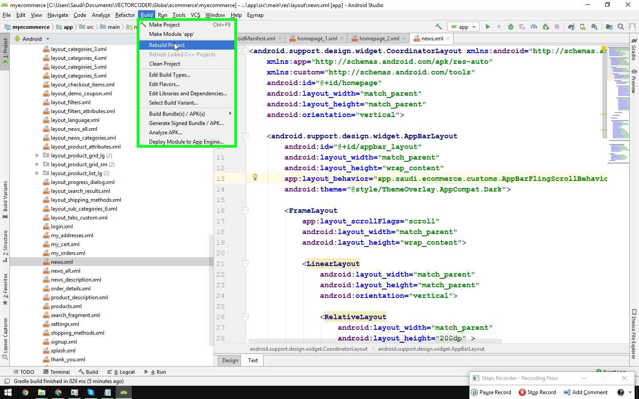Image resolution: width=639 pixels, height=399 pixels.
Task: Select my_cart.xml in project tree
Action: tap(65, 244)
